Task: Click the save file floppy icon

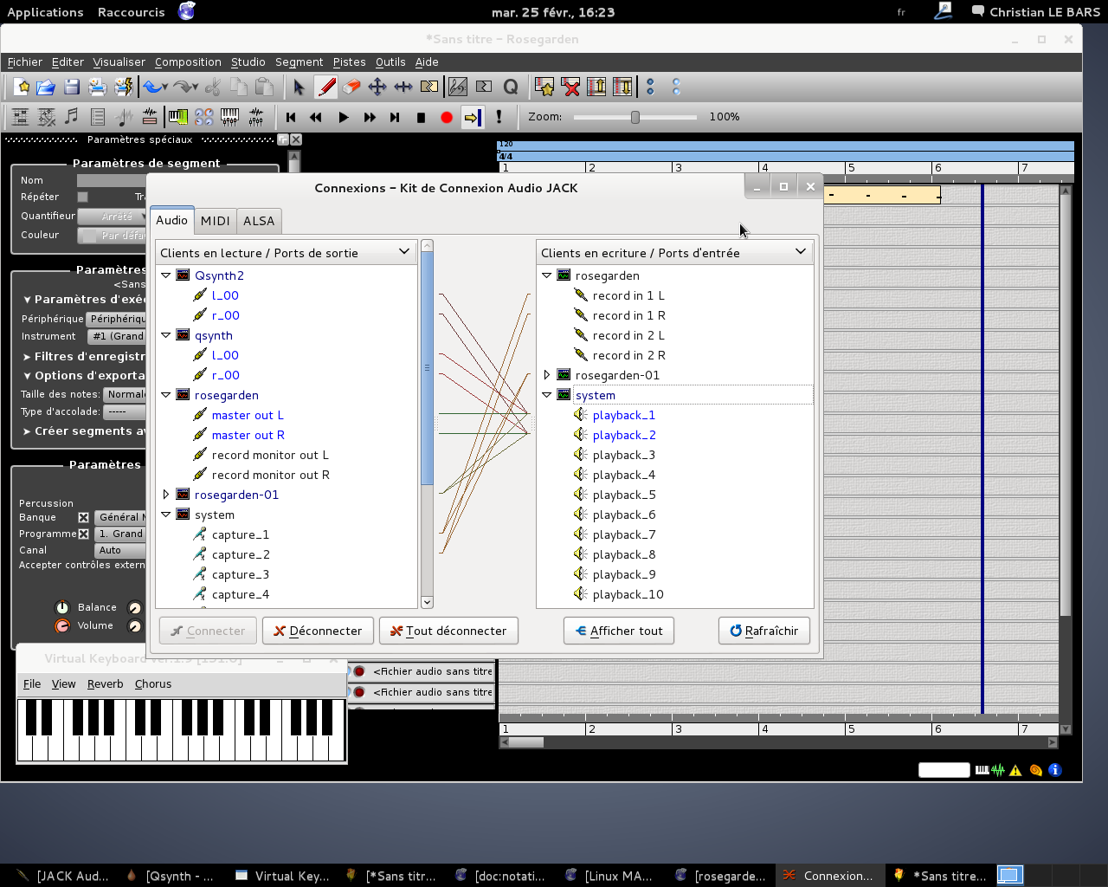Action: (72, 87)
